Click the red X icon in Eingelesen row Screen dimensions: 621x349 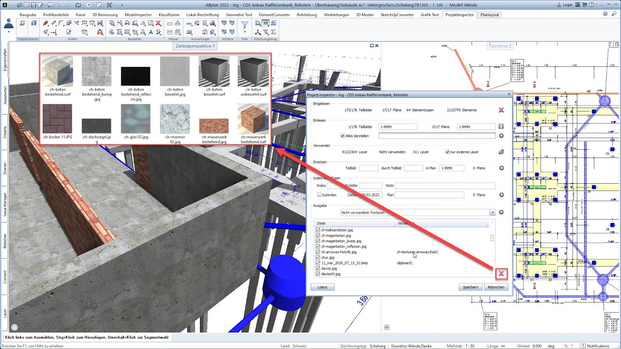pos(501,110)
